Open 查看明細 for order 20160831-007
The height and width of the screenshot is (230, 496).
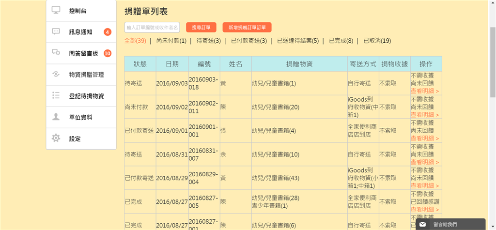[425, 162]
